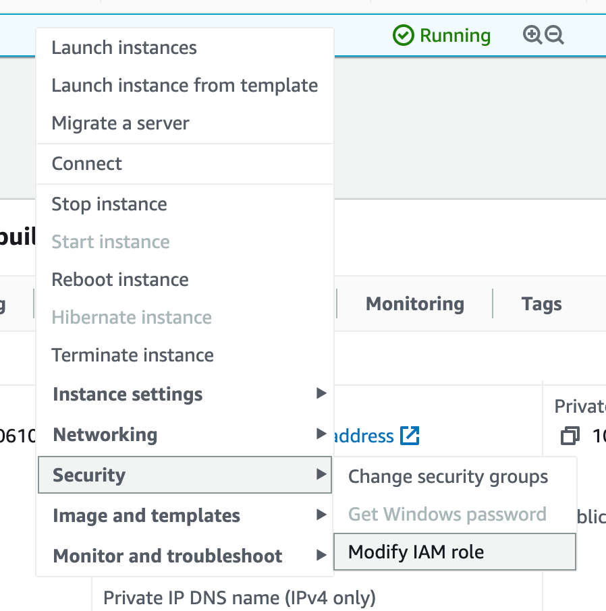The height and width of the screenshot is (611, 606).
Task: Expand the Instance settings submenu arrow
Action: [x=321, y=393]
